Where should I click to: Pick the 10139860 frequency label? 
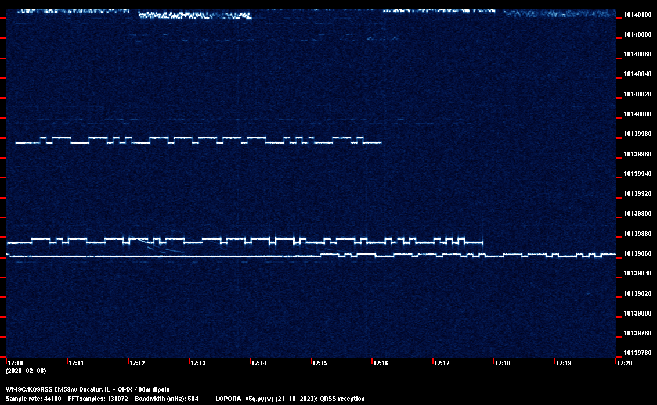(x=637, y=253)
